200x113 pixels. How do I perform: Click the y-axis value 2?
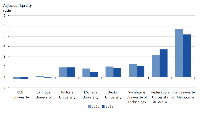coord(5,67)
